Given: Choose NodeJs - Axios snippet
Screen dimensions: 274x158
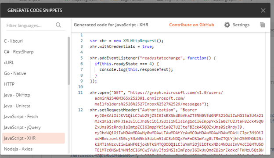Looking at the screenshot, I should tap(18, 149).
